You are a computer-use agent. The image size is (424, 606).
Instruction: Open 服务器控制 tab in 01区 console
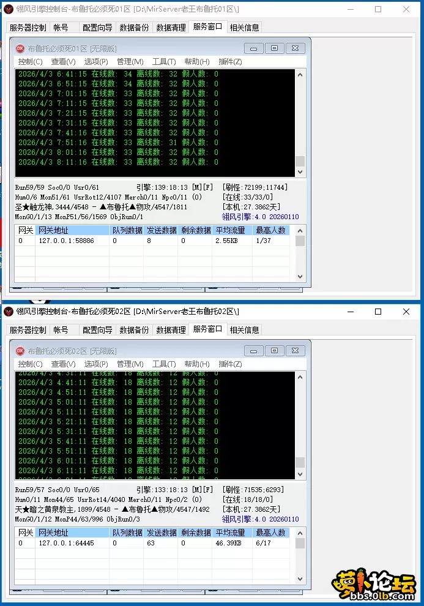tap(28, 28)
